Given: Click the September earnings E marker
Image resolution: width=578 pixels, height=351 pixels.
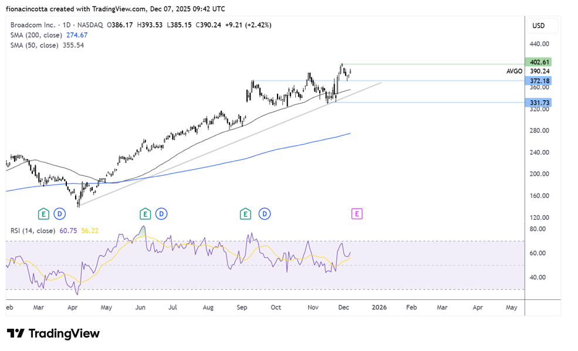Looking at the screenshot, I should [x=245, y=214].
